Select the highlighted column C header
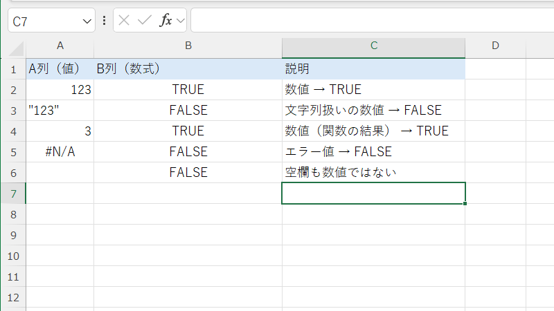This screenshot has height=311, width=554. pyautogui.click(x=373, y=46)
